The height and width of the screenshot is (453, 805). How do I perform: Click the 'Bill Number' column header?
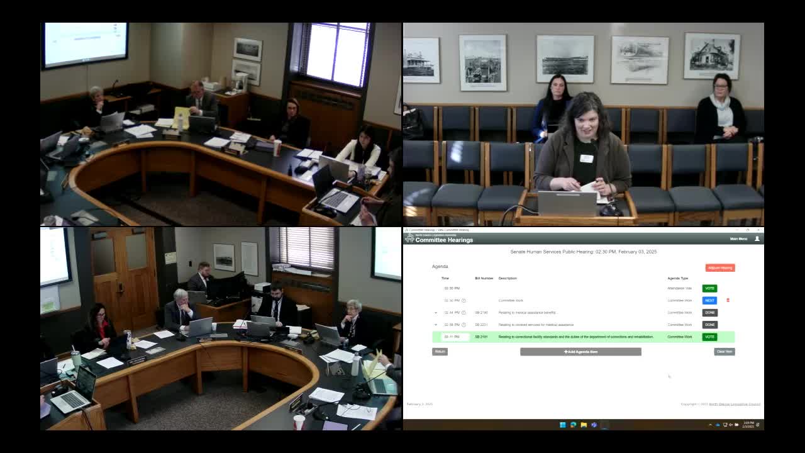(x=484, y=278)
